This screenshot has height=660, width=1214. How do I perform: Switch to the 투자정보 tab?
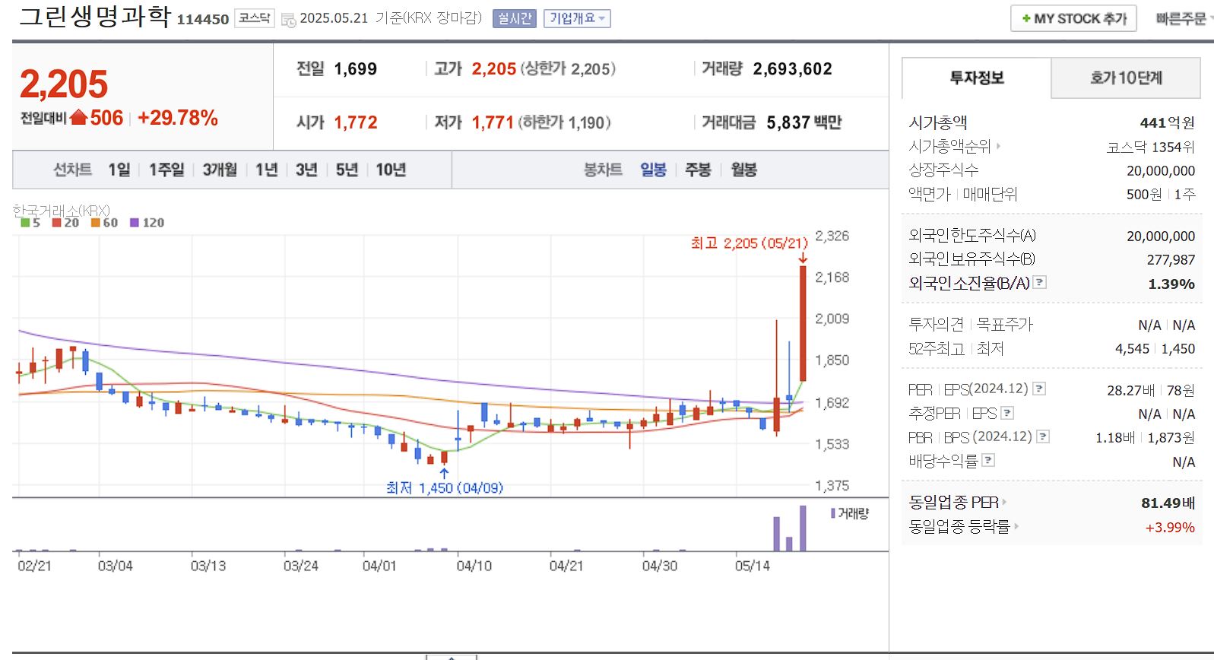[x=977, y=78]
